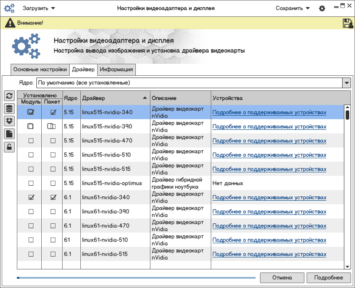355x288 pixels.
Task: Open the Загрузить dropdown menu
Action: click(x=39, y=8)
